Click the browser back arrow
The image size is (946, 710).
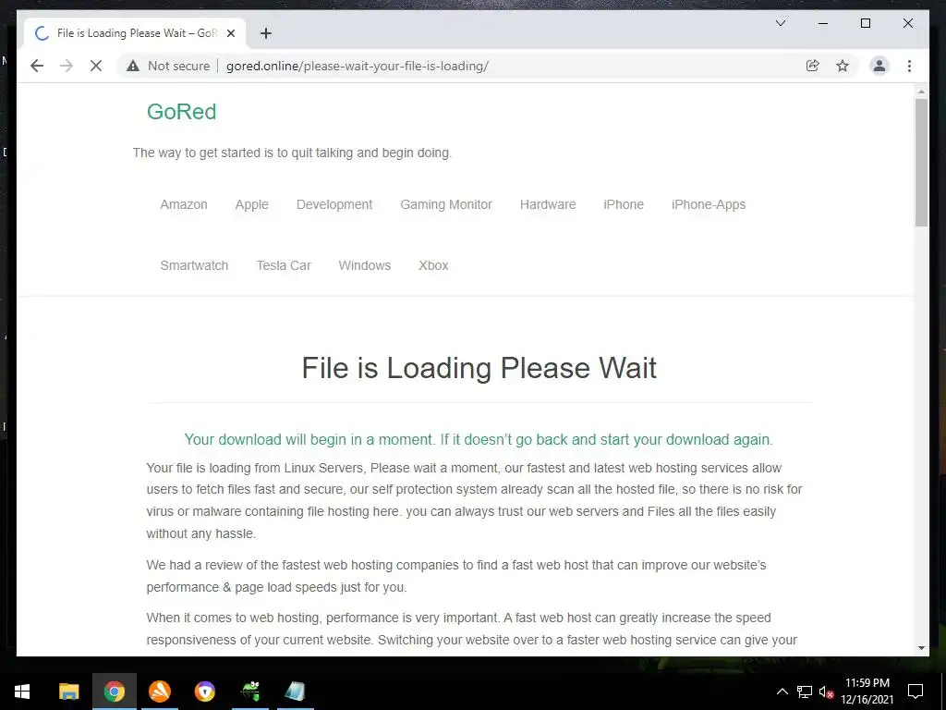[x=37, y=66]
